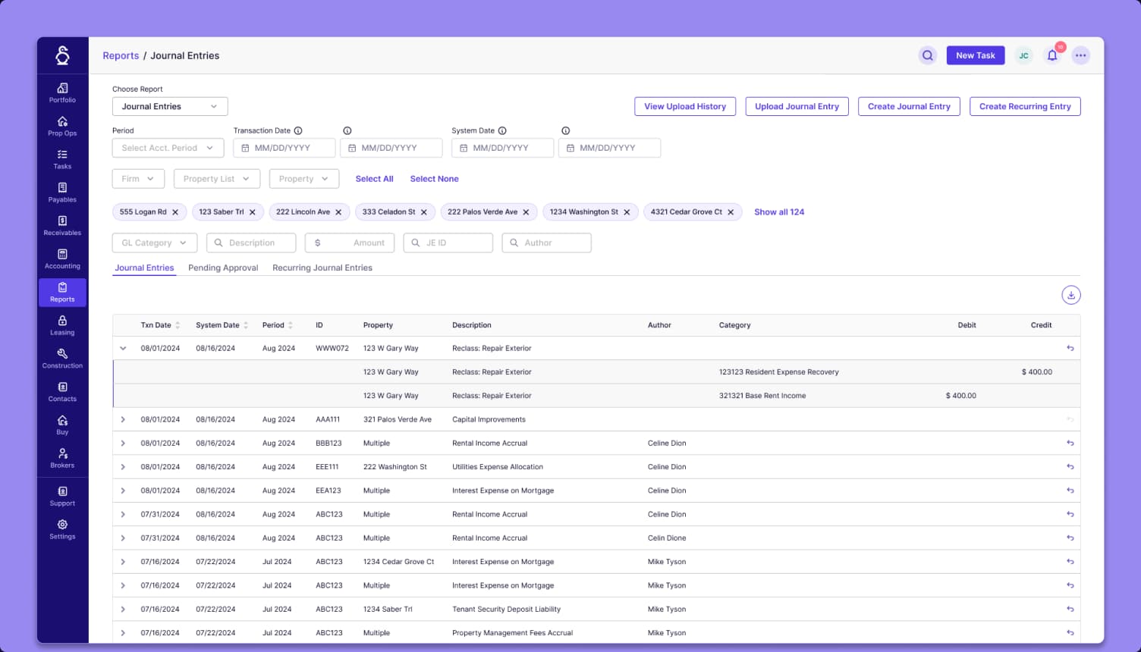Click the Create Journal Entry button
1141x652 pixels.
tap(909, 106)
